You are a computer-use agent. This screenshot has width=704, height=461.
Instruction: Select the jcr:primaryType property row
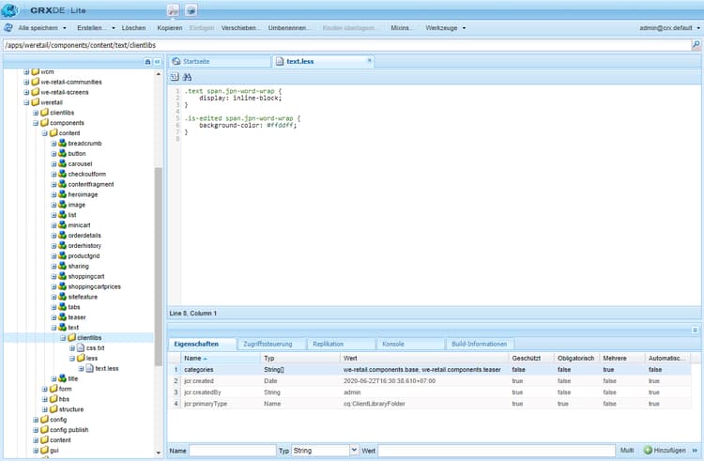[430, 404]
